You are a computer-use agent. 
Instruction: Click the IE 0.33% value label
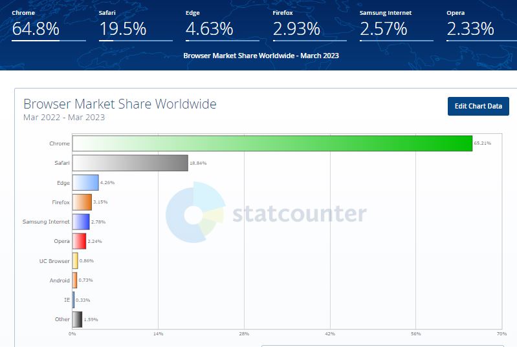click(83, 300)
